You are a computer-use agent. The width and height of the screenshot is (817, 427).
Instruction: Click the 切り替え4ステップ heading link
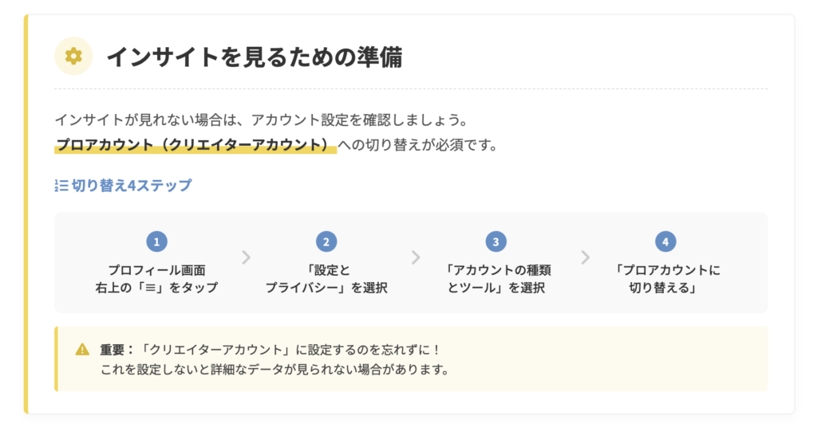132,186
